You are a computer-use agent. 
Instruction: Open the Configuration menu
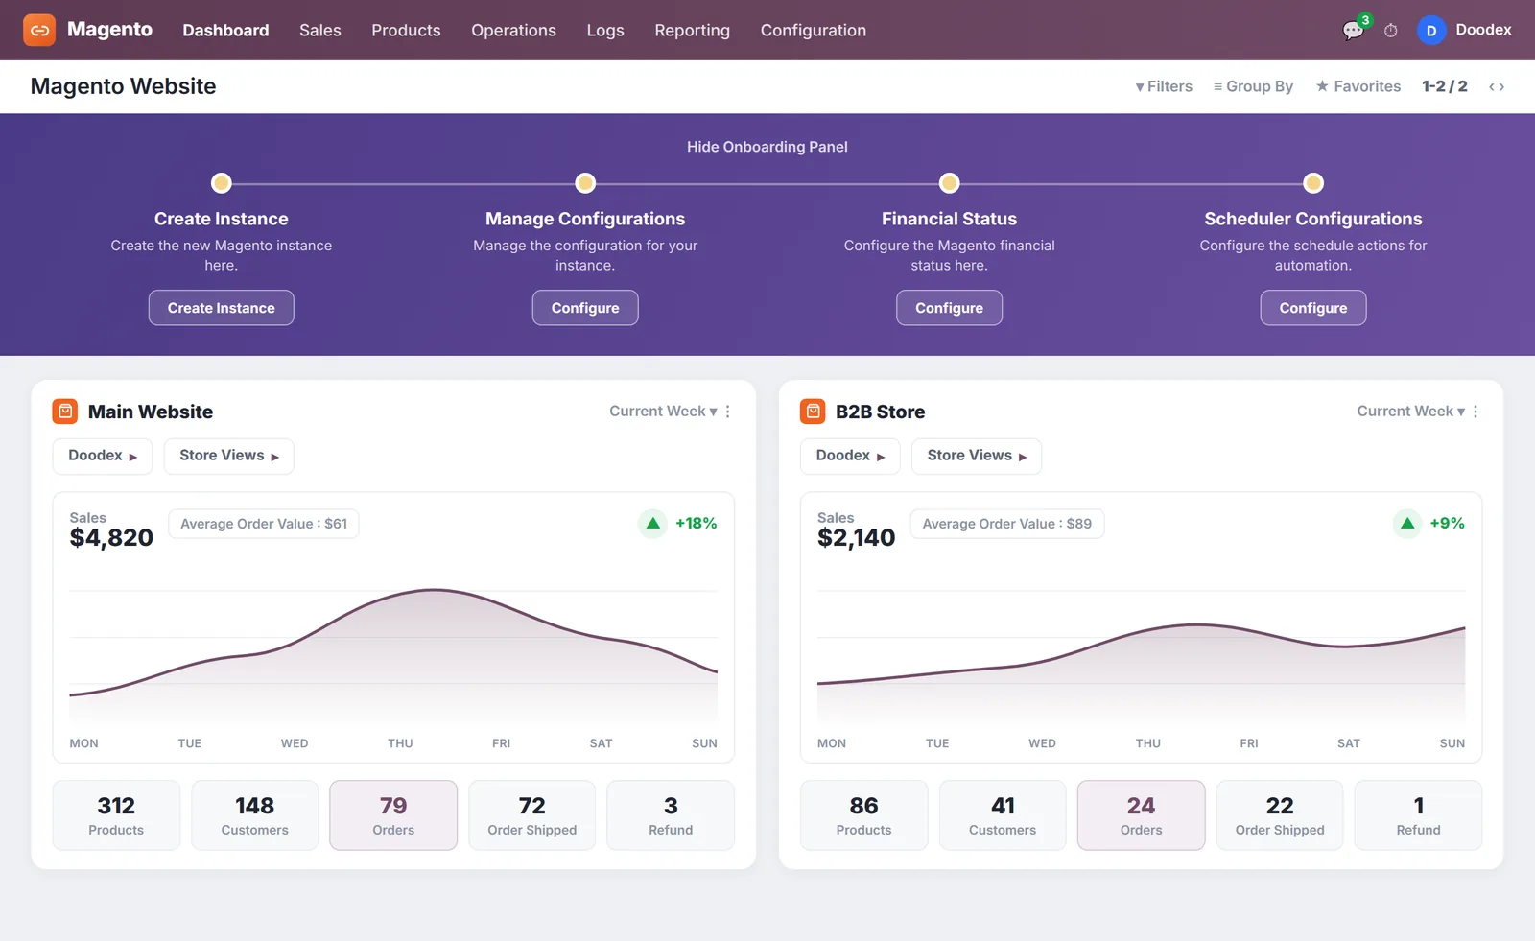(814, 31)
